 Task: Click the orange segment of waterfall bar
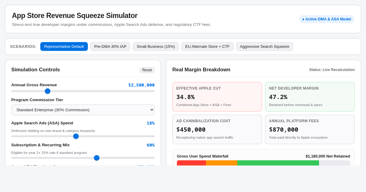coord(221,163)
